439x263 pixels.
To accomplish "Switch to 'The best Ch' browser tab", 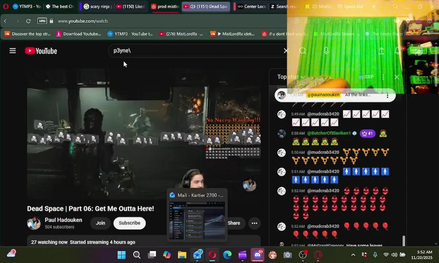I will pyautogui.click(x=59, y=6).
